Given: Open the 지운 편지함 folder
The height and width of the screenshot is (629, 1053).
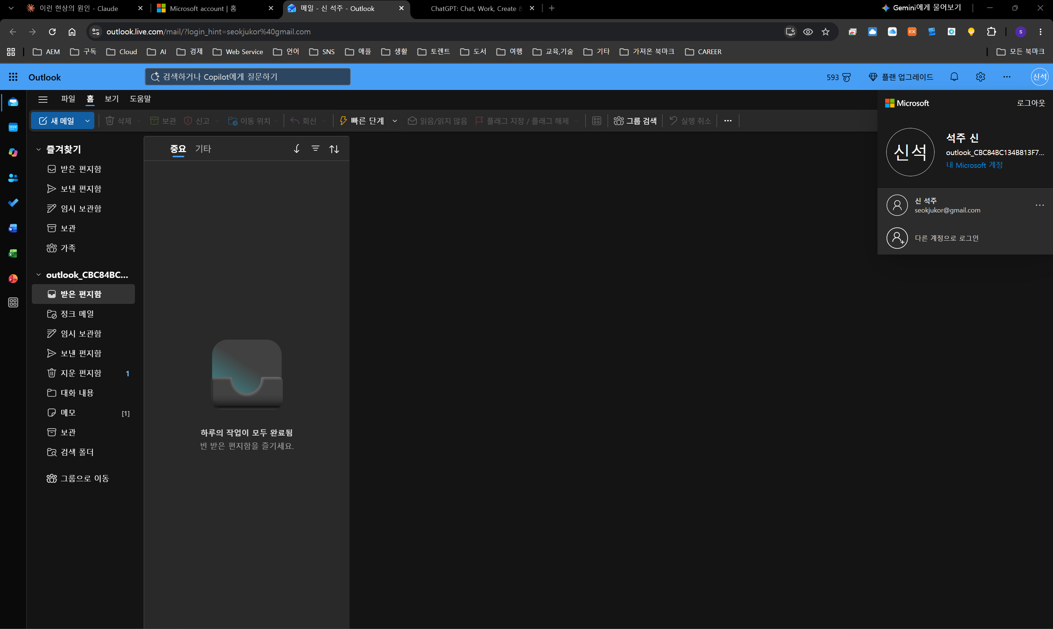Looking at the screenshot, I should (x=83, y=373).
